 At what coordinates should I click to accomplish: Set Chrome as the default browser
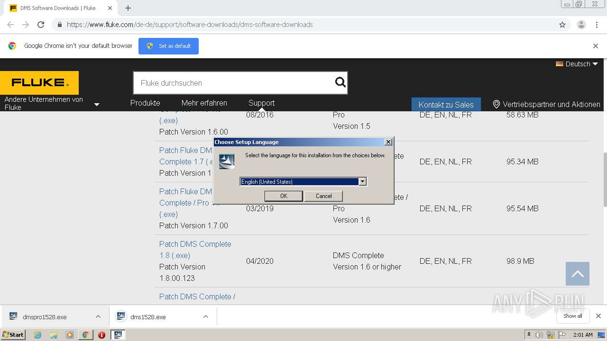click(168, 46)
